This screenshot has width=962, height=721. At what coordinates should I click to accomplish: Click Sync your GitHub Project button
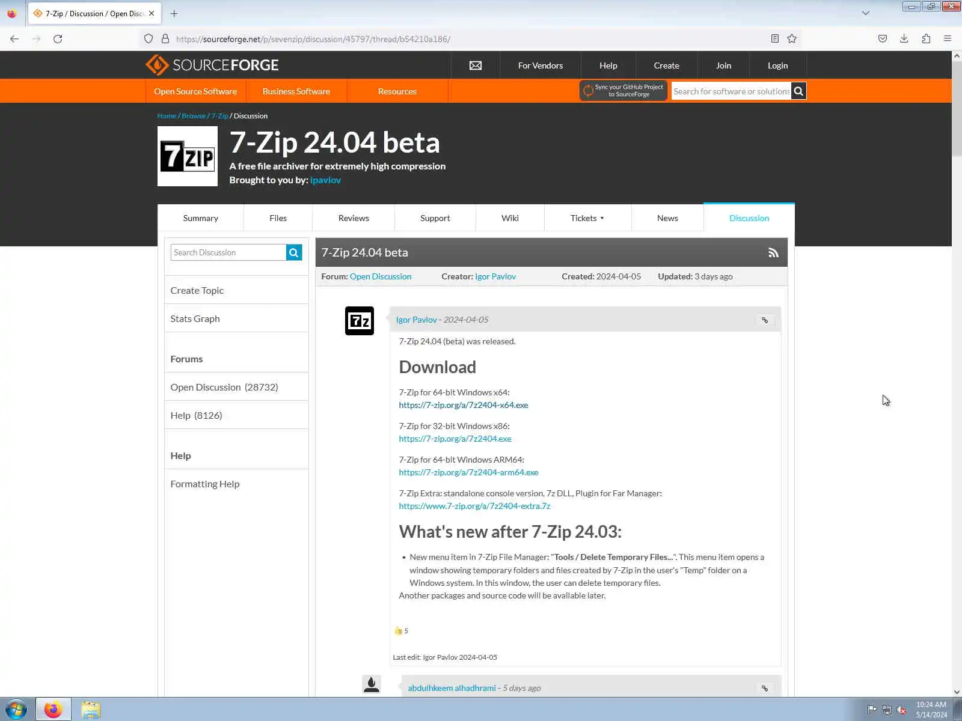[x=623, y=91]
